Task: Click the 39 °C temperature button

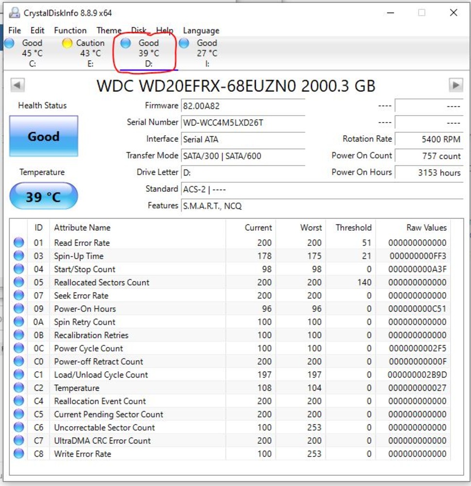Action: (44, 196)
